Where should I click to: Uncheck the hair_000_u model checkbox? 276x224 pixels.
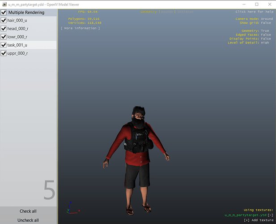point(4,21)
